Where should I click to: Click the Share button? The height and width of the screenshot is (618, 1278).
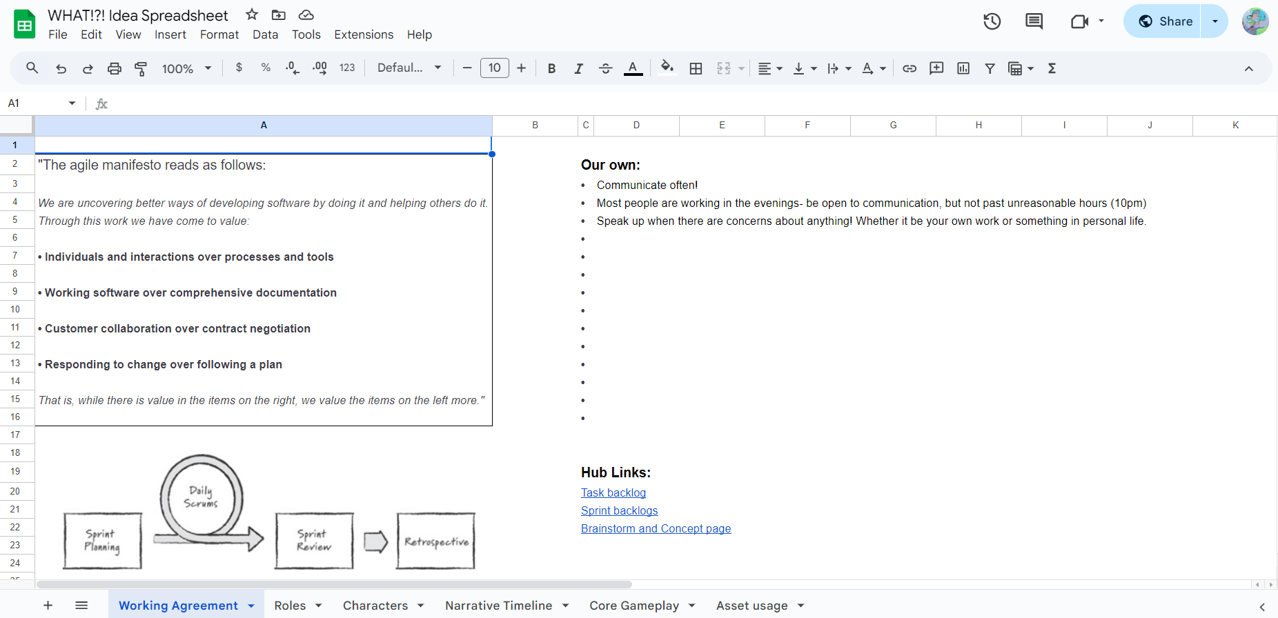click(x=1165, y=21)
